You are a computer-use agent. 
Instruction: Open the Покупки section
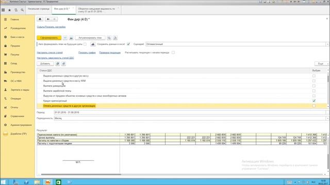[x=15, y=54]
